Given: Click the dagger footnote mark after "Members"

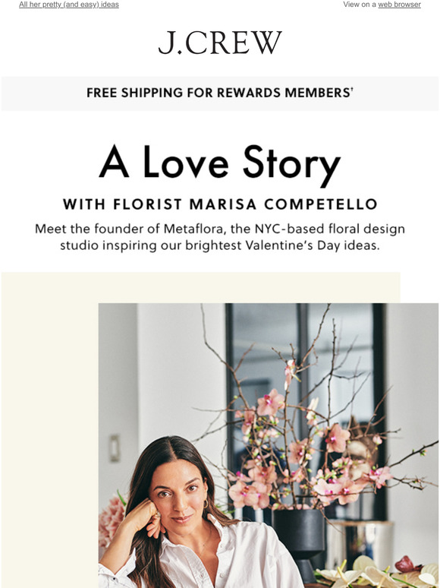Looking at the screenshot, I should [352, 89].
